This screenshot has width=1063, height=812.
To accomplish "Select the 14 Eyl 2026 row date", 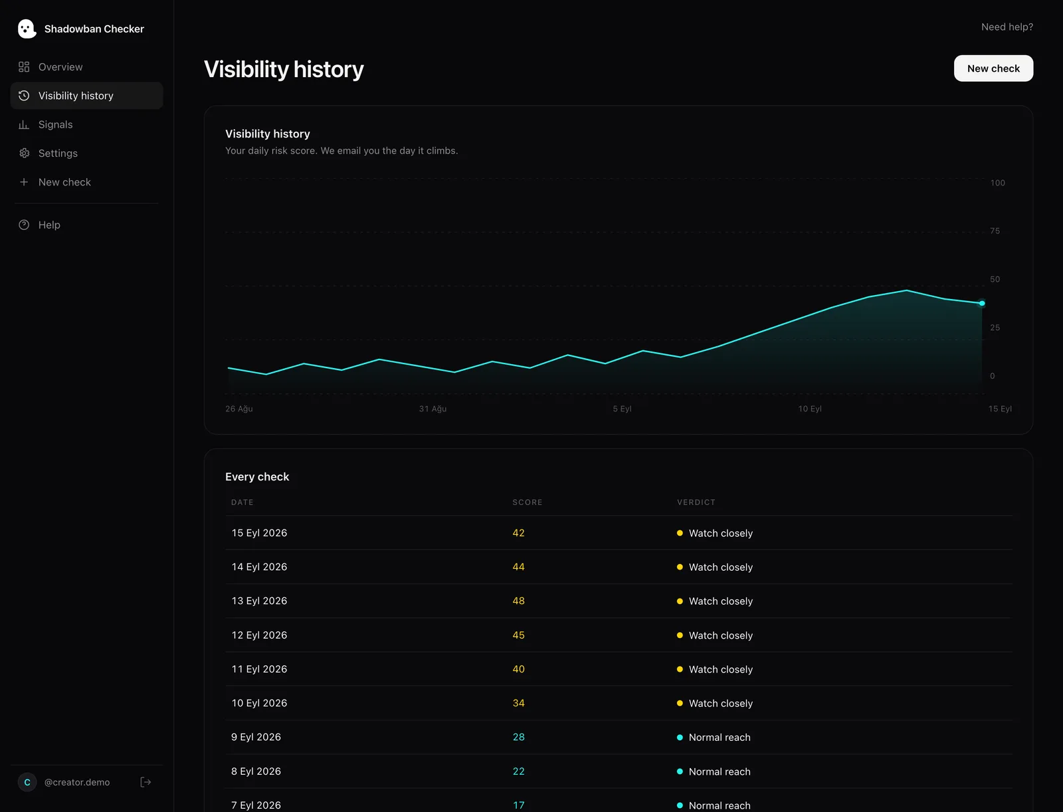I will point(259,567).
